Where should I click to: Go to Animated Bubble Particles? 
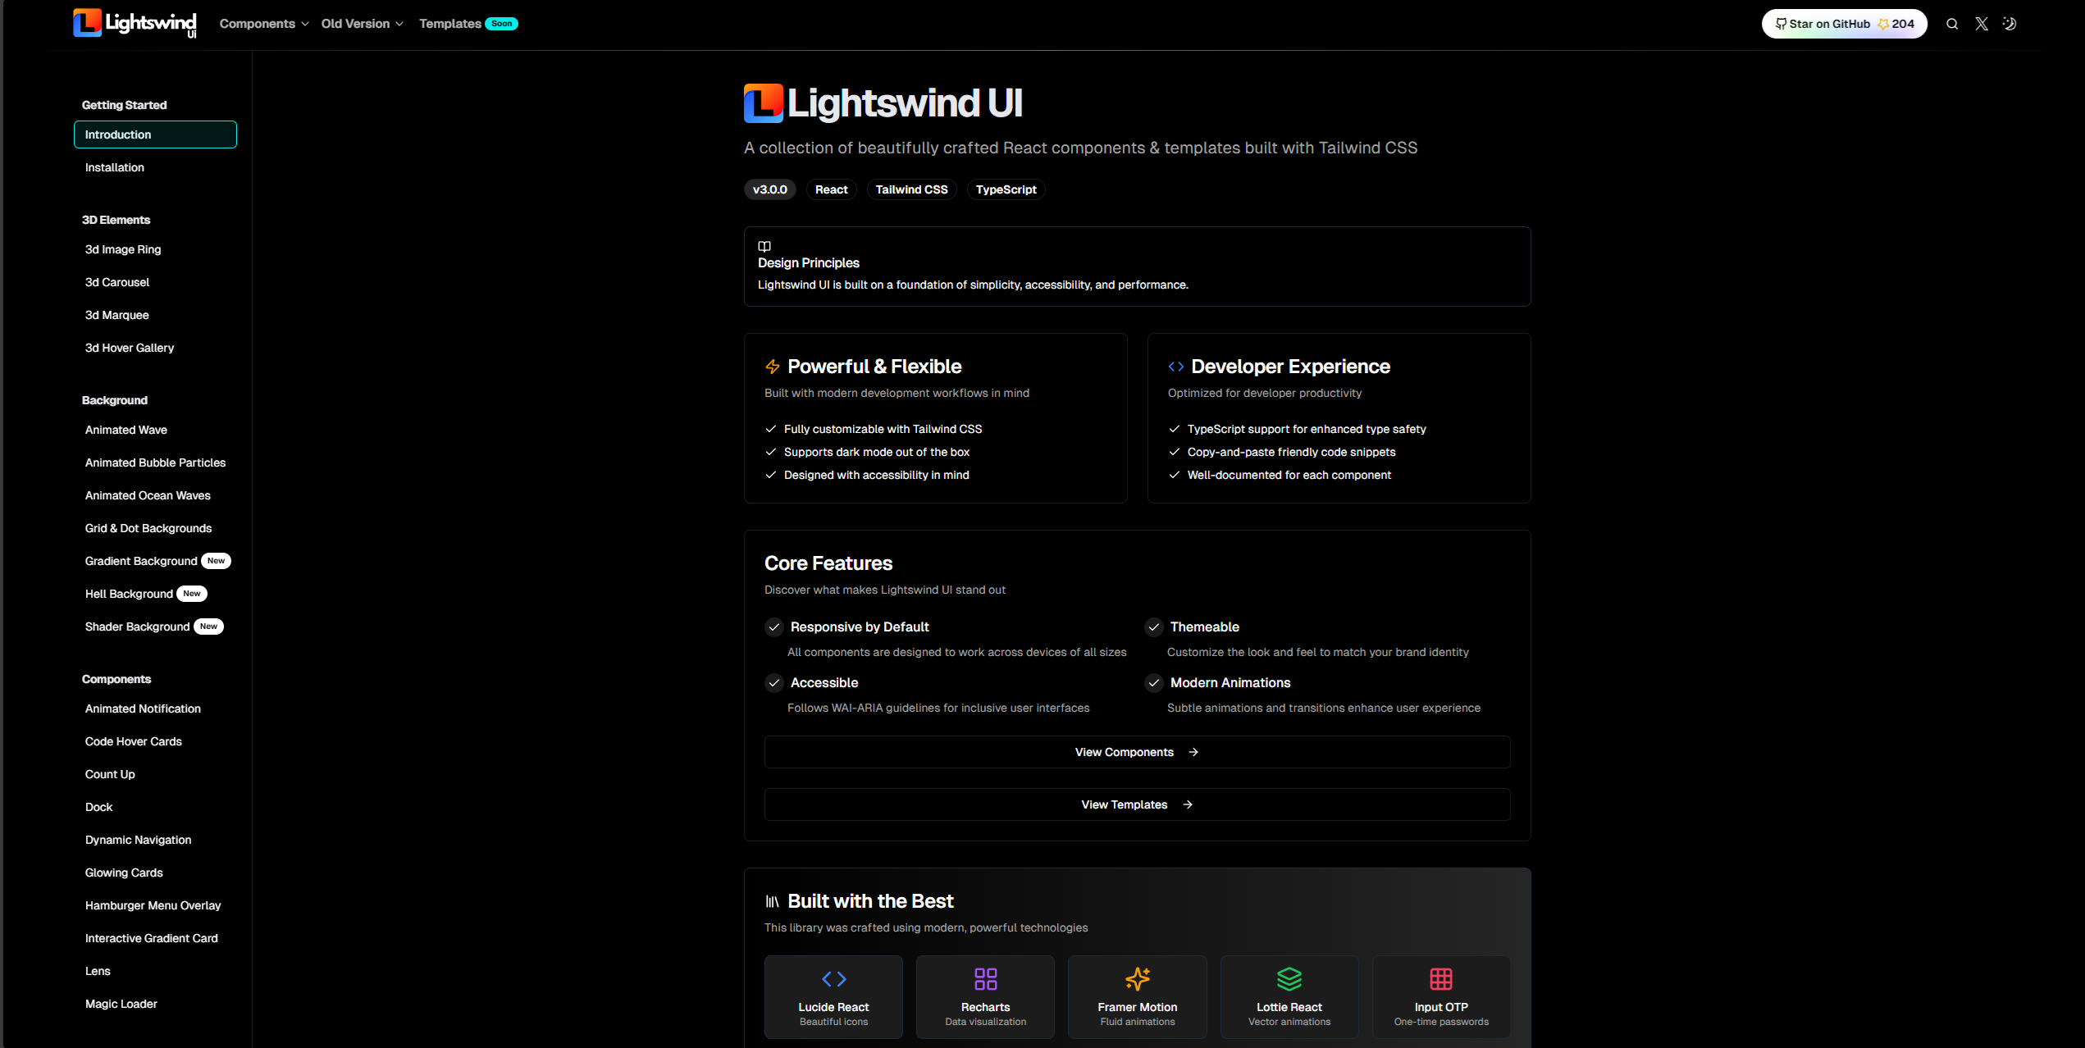[156, 462]
